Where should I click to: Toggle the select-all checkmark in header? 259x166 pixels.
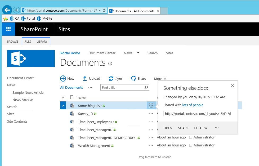pos(63,97)
